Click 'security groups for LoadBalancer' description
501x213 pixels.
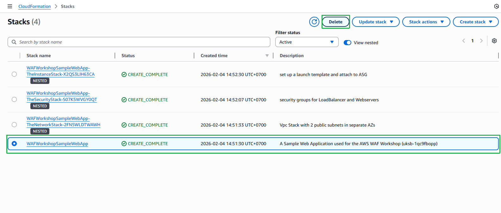pyautogui.click(x=329, y=100)
